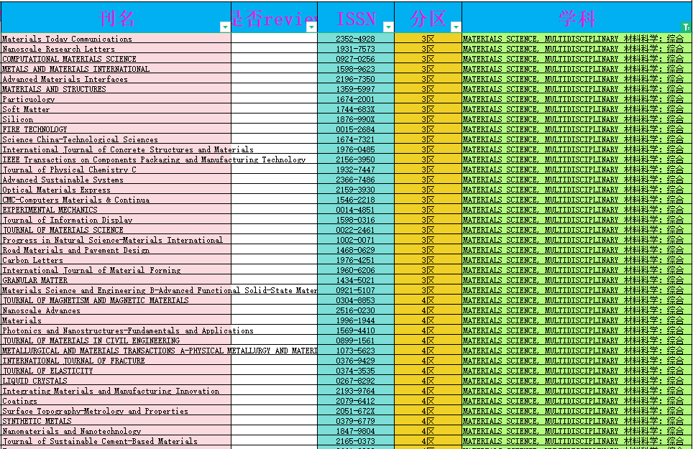Select the 分区 header cell
Viewport: 693px width, 449px height.
click(x=428, y=18)
